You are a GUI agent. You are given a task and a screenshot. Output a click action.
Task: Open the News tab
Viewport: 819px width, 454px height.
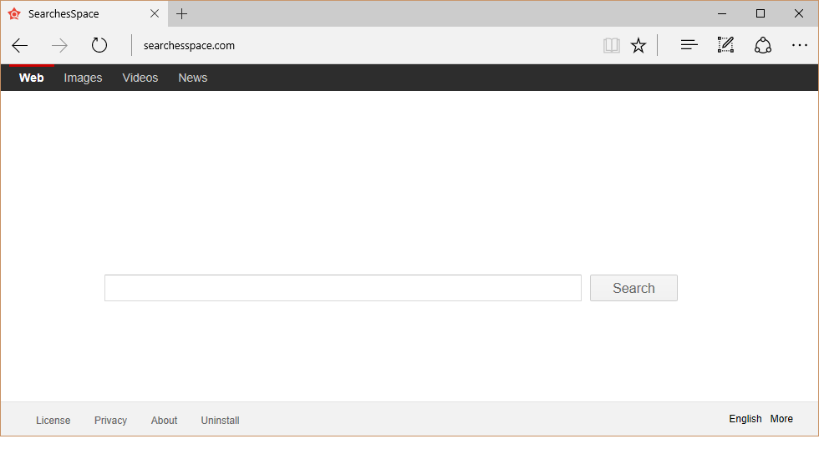(x=192, y=78)
